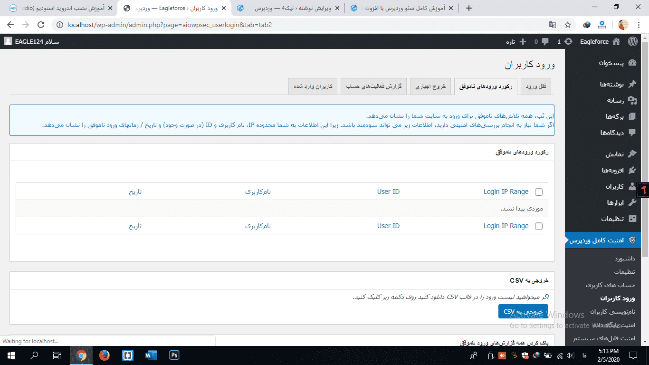Go back using browser back arrow

[10, 25]
